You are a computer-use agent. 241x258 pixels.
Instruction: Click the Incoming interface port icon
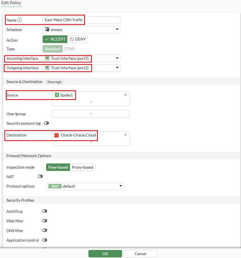47,58
